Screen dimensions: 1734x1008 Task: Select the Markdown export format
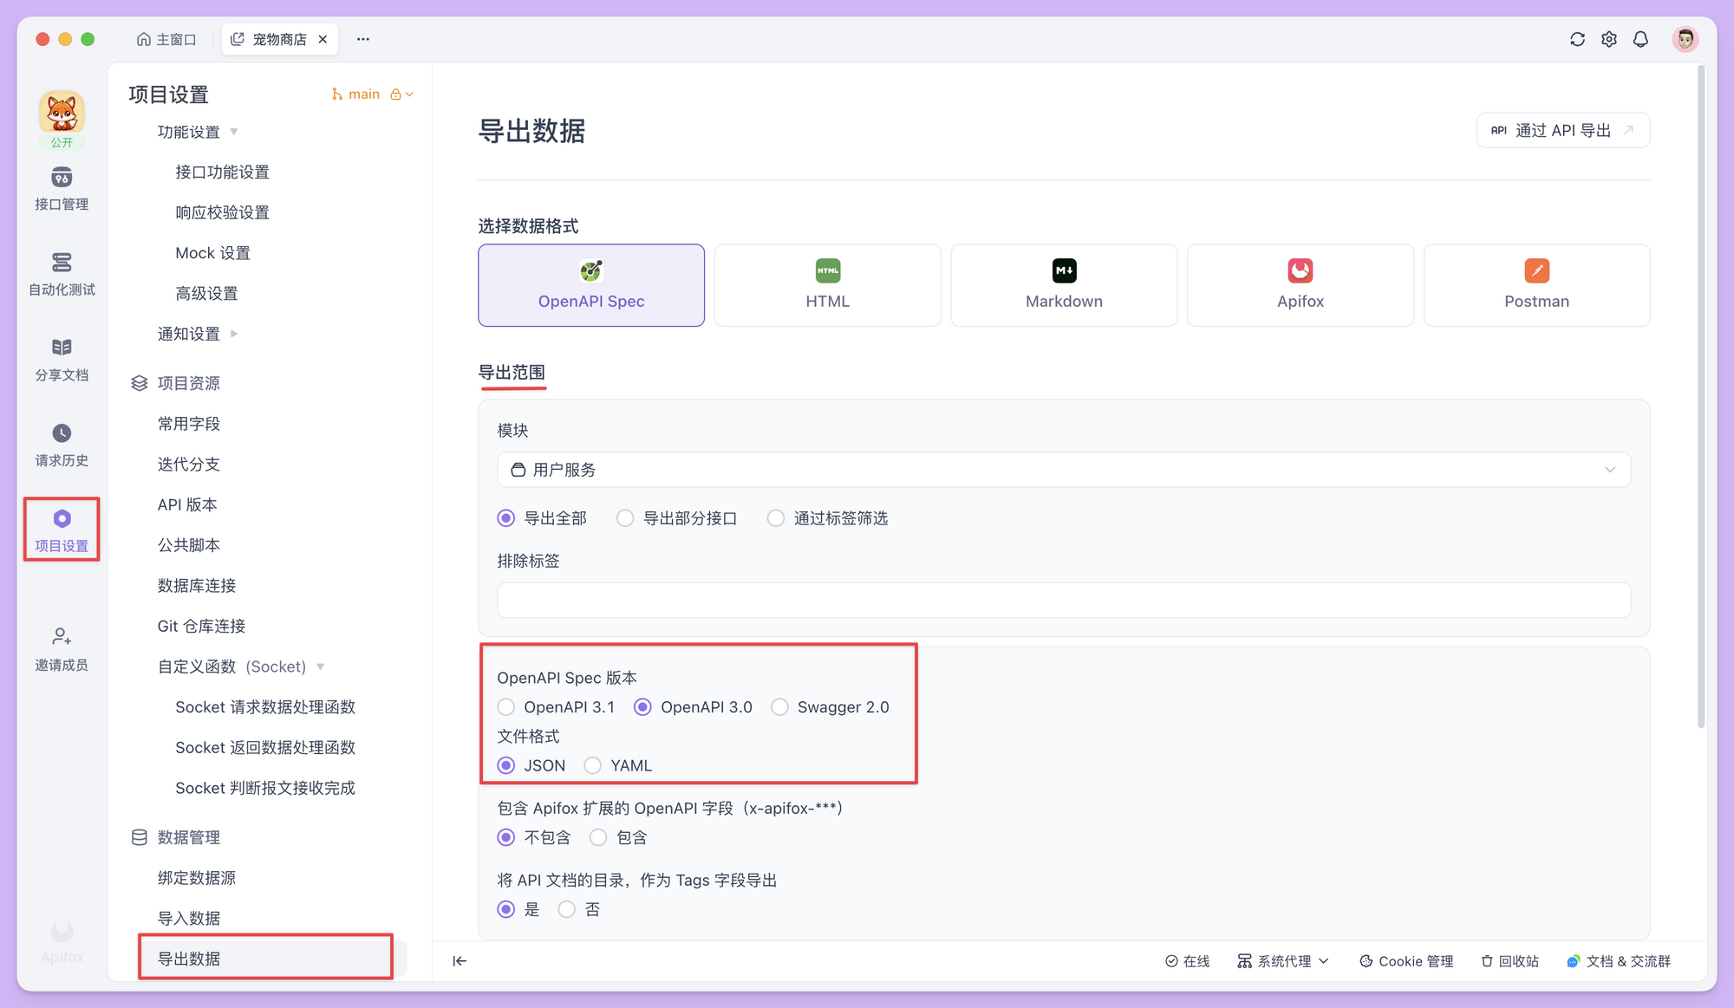1064,285
